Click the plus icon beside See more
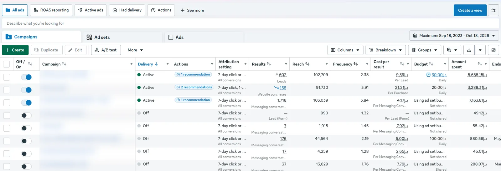 (183, 10)
